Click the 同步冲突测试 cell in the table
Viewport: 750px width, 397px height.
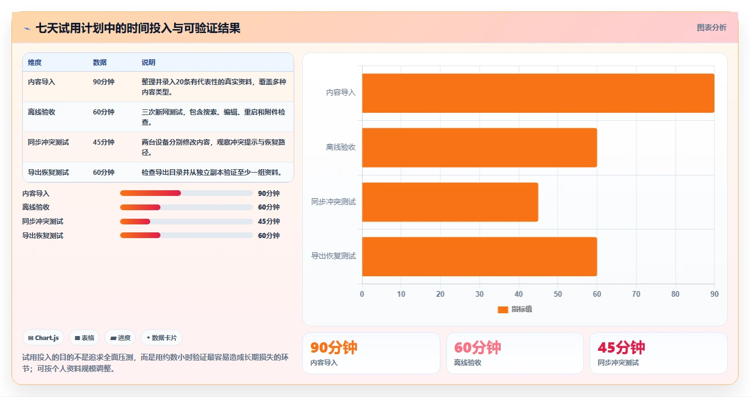point(48,142)
